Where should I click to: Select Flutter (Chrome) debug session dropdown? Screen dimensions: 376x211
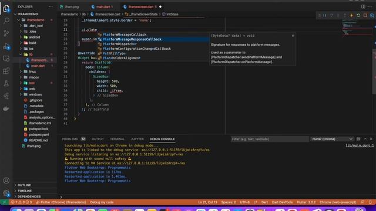332,139
